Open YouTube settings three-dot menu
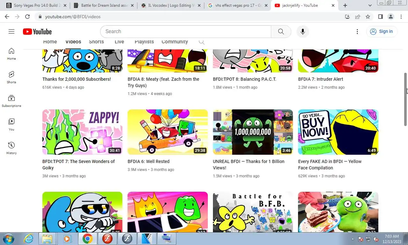 click(x=357, y=32)
